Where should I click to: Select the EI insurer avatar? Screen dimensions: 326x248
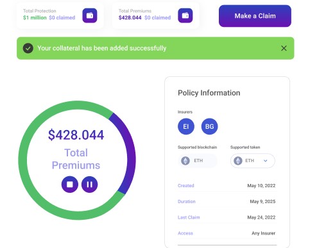pyautogui.click(x=186, y=126)
